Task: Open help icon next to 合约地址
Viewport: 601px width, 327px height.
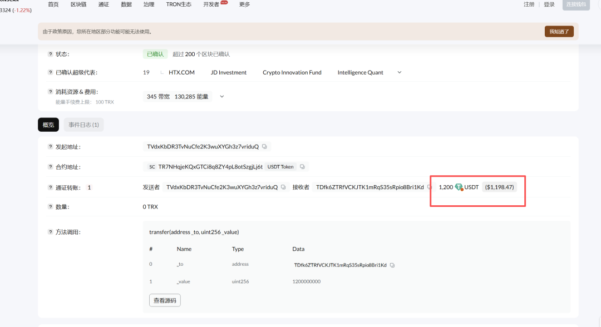Action: pos(50,167)
